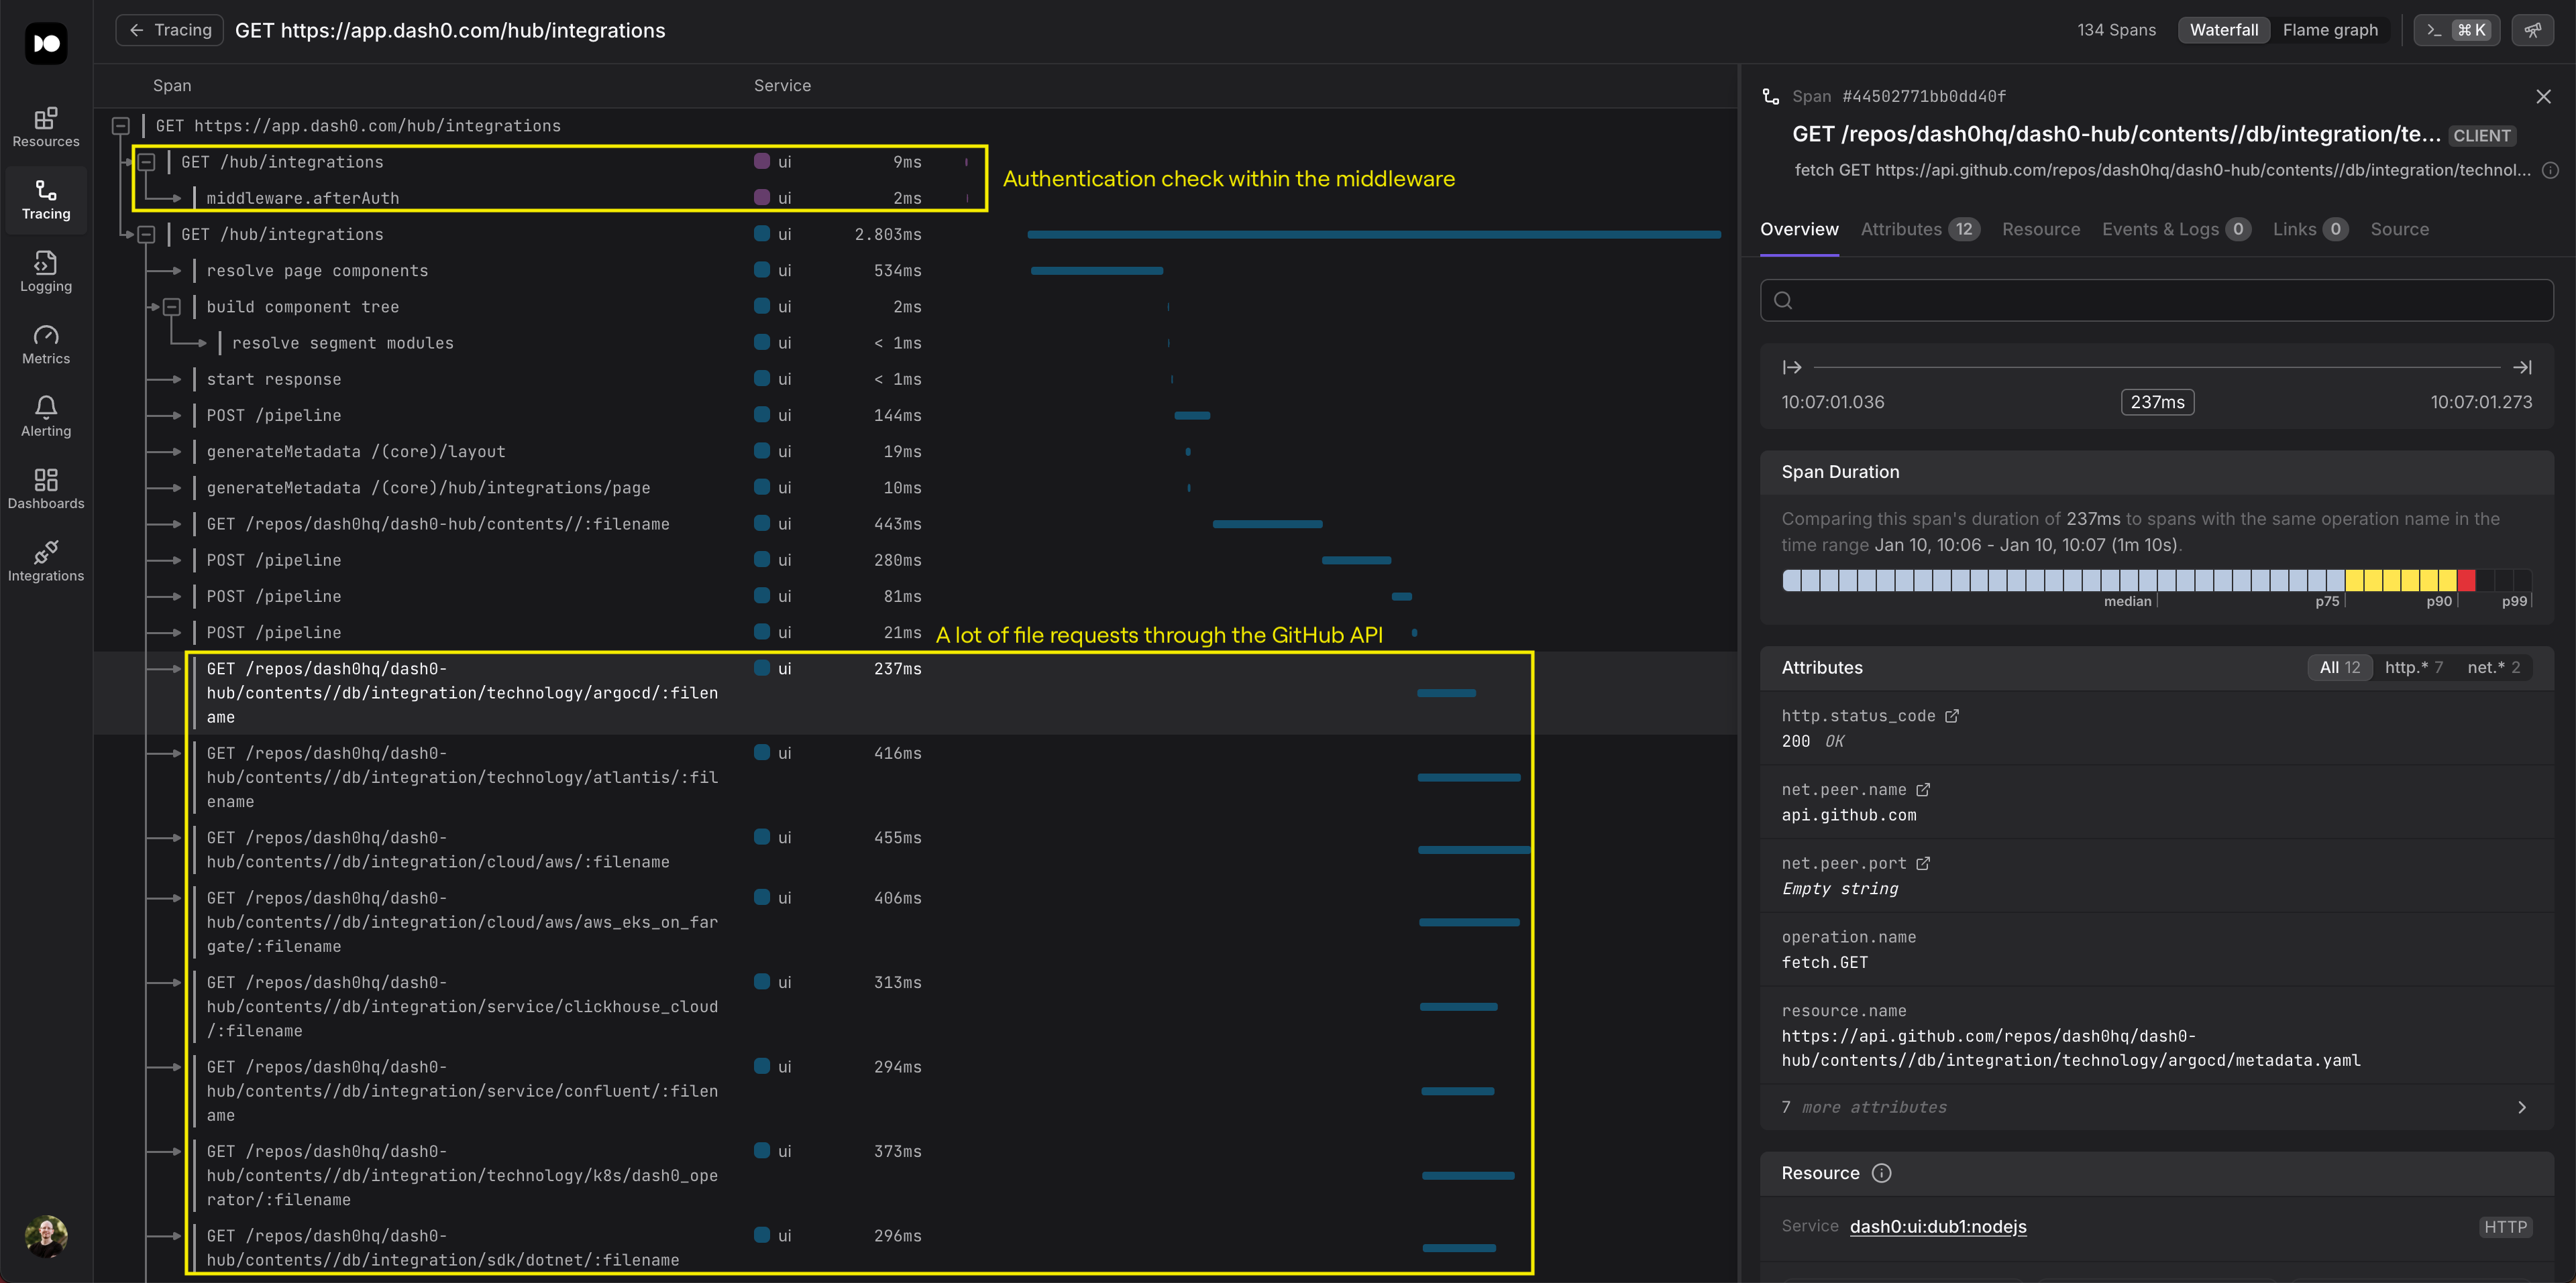Jump to span end arrow icon
Screen dimensions: 2576x1283
pos(2523,368)
